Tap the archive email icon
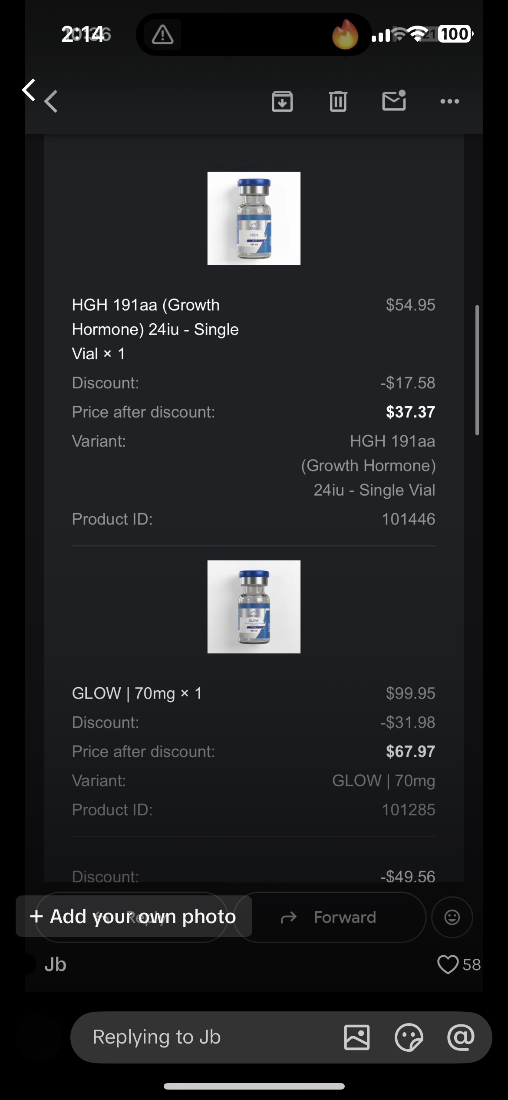The height and width of the screenshot is (1100, 508). [282, 102]
